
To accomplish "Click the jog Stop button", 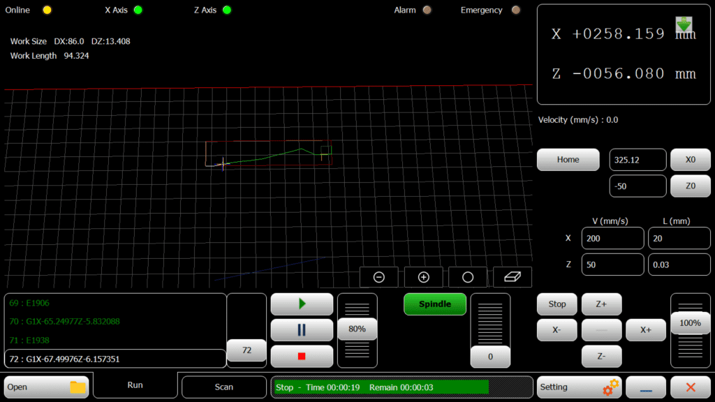I will [556, 304].
